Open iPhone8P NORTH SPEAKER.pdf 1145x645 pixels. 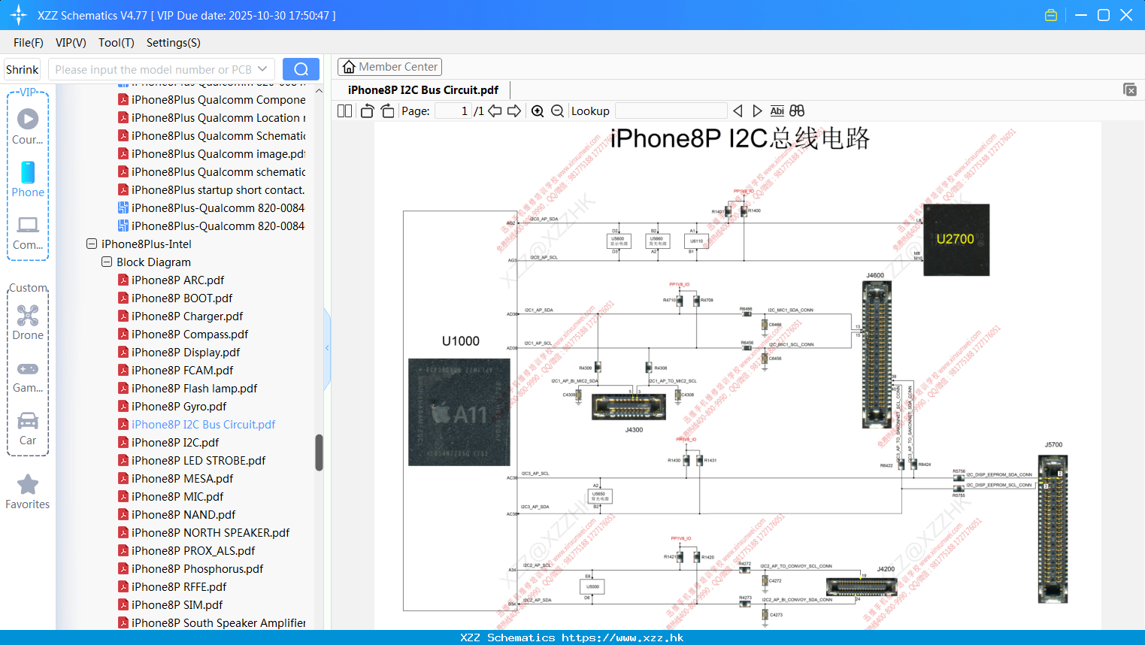pos(211,532)
